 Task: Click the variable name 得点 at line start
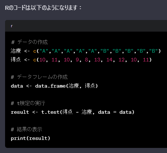(x=16, y=60)
